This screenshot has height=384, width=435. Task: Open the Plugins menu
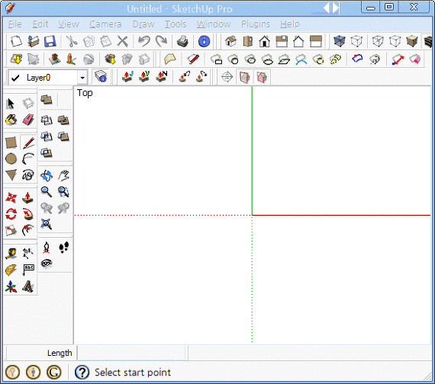click(x=256, y=24)
